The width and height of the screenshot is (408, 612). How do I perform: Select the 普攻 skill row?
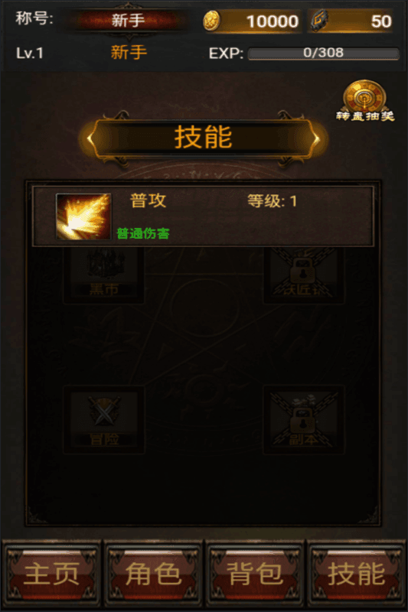[x=203, y=216]
